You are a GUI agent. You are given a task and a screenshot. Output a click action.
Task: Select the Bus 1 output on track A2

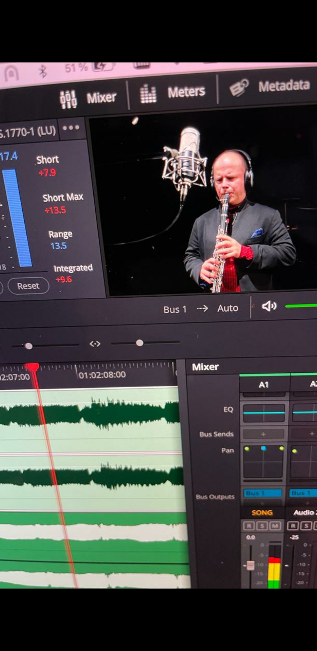[303, 493]
